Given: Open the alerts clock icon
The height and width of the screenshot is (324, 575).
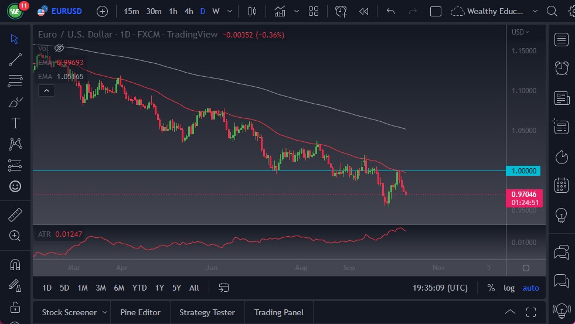Looking at the screenshot, I should pyautogui.click(x=561, y=67).
